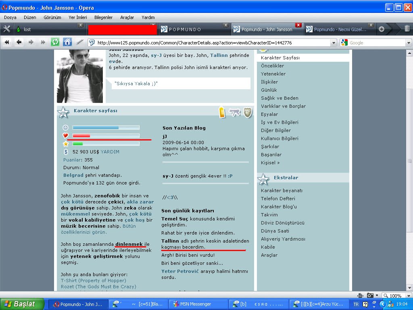Open the Yetenekler sidebar link
The width and height of the screenshot is (413, 310).
(273, 74)
